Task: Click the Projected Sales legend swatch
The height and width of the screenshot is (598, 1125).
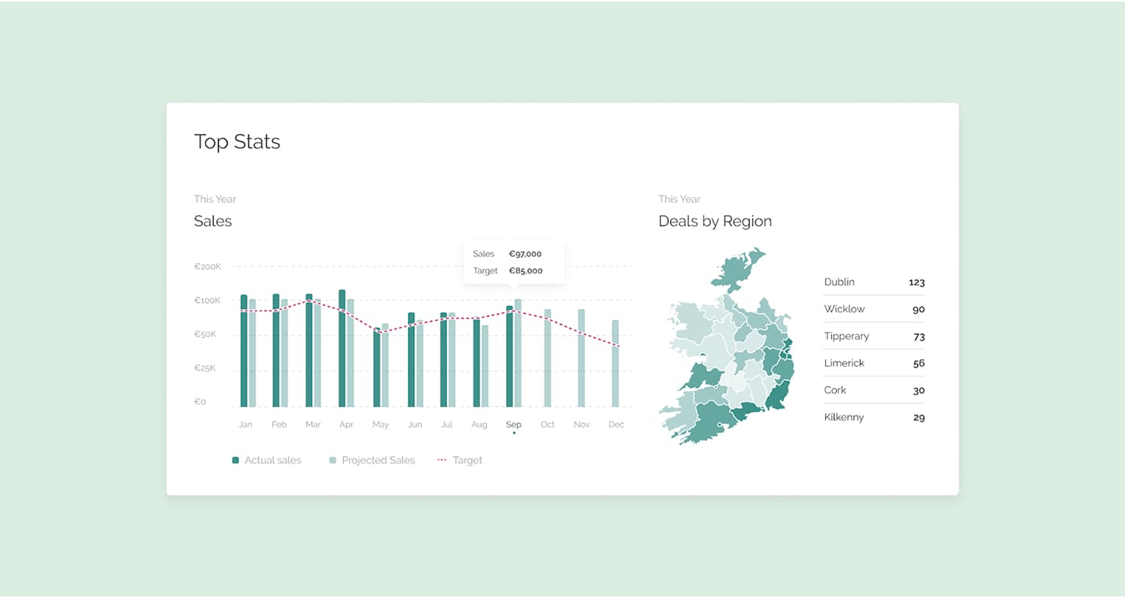Action: tap(333, 461)
